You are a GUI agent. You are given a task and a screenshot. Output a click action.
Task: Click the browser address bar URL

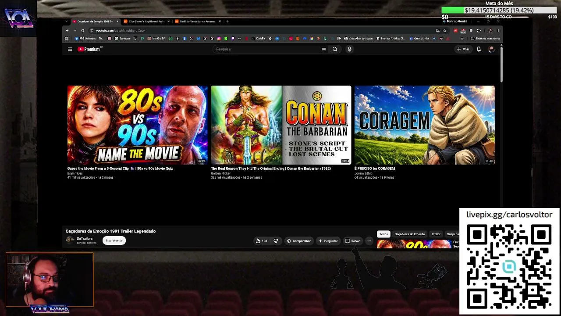click(121, 30)
